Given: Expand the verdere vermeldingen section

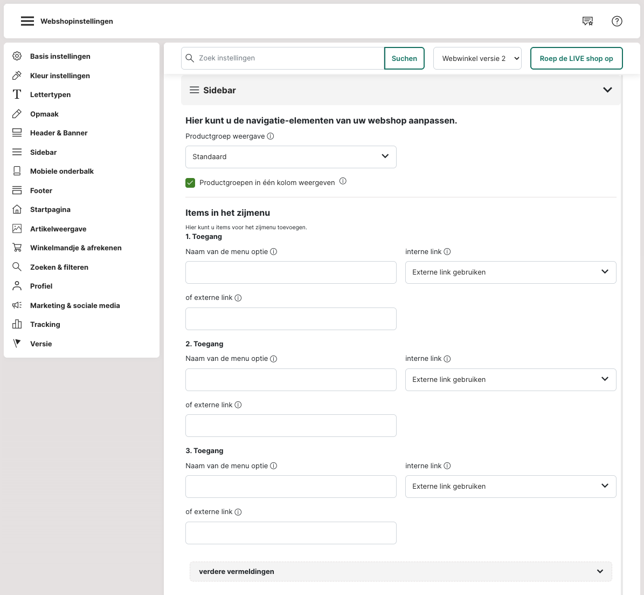Looking at the screenshot, I should pyautogui.click(x=400, y=571).
